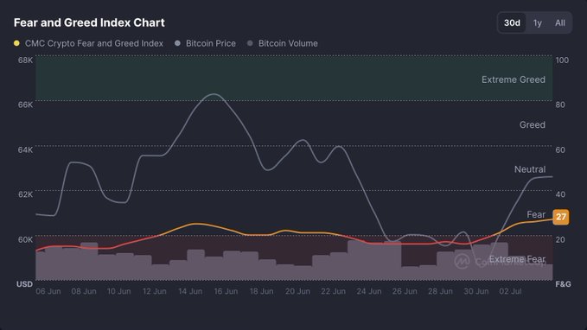Image resolution: width=587 pixels, height=330 pixels.
Task: Click the 20 Jun date label
Action: tap(297, 291)
